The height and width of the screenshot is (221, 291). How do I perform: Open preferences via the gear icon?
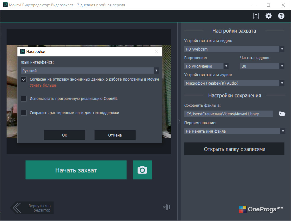click(269, 16)
